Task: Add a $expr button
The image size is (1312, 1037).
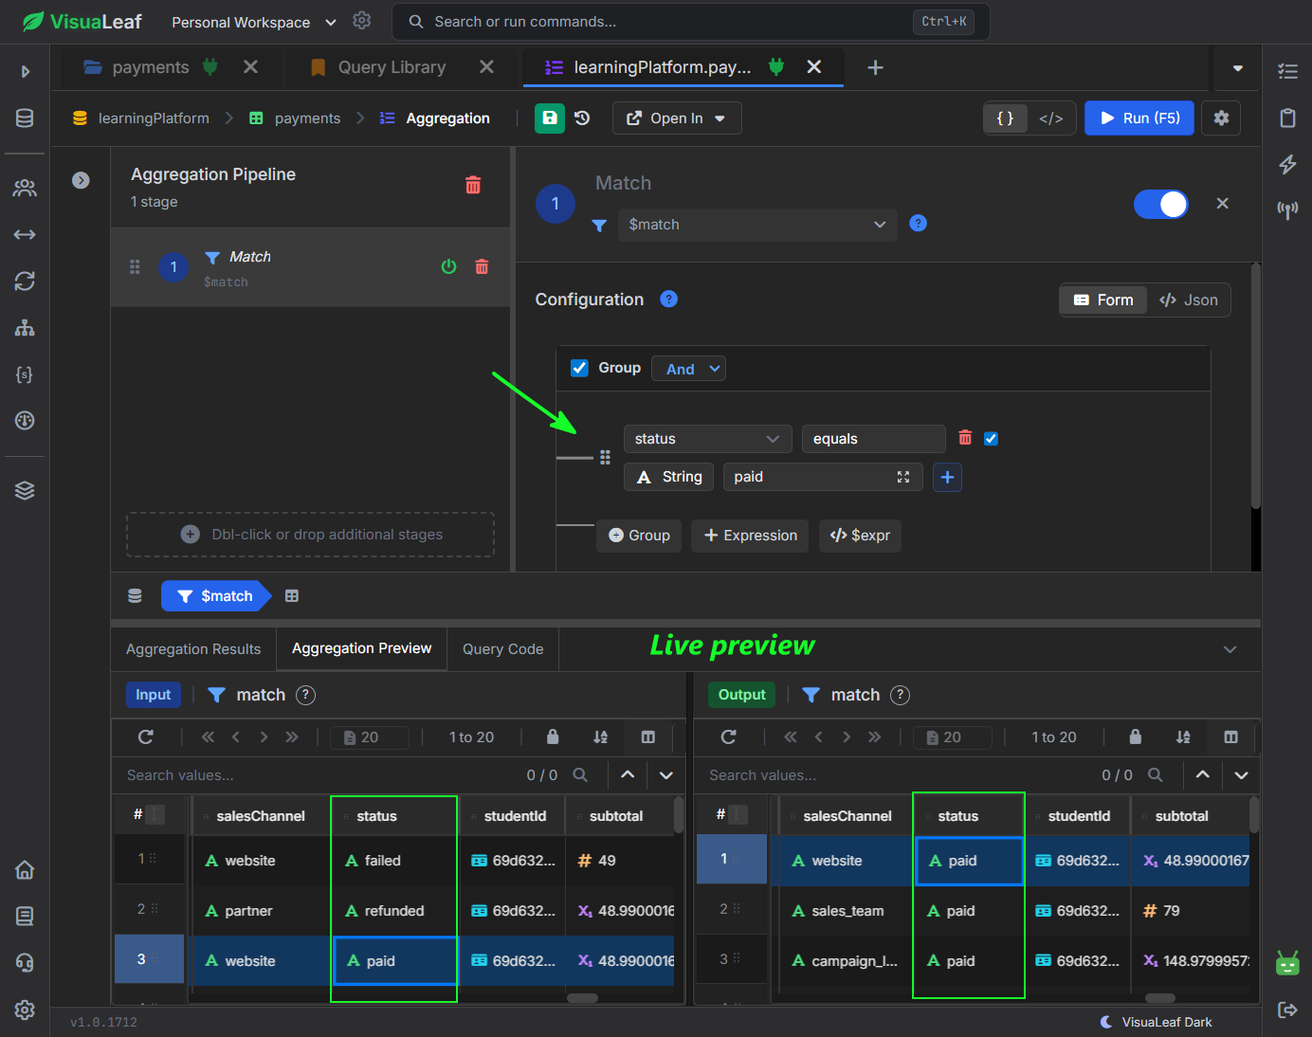Action: (x=860, y=536)
